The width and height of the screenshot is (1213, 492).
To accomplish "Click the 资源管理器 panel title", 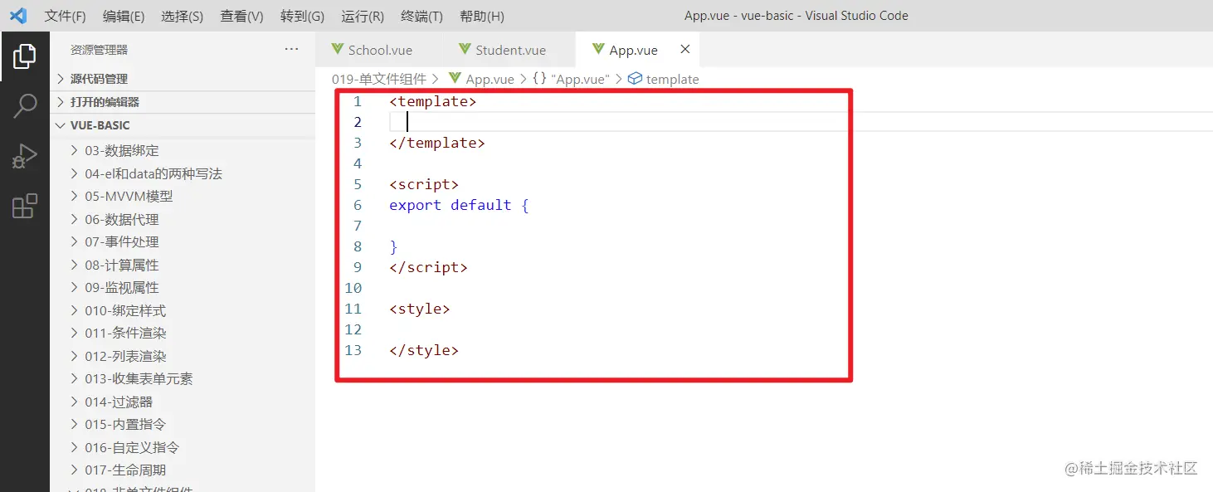I will (100, 50).
